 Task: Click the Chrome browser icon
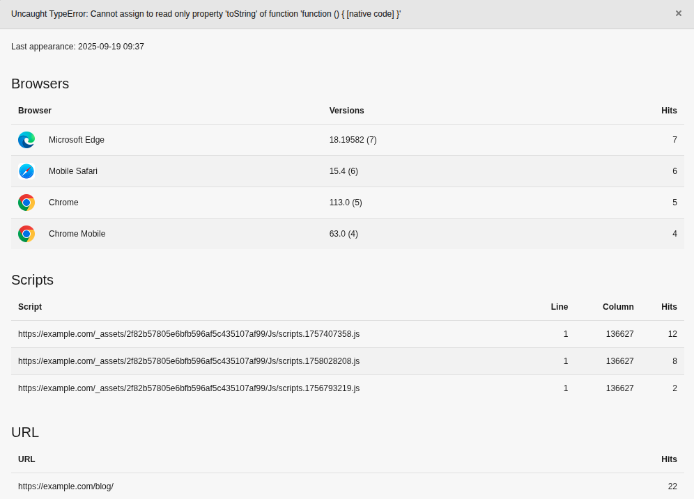pos(26,203)
